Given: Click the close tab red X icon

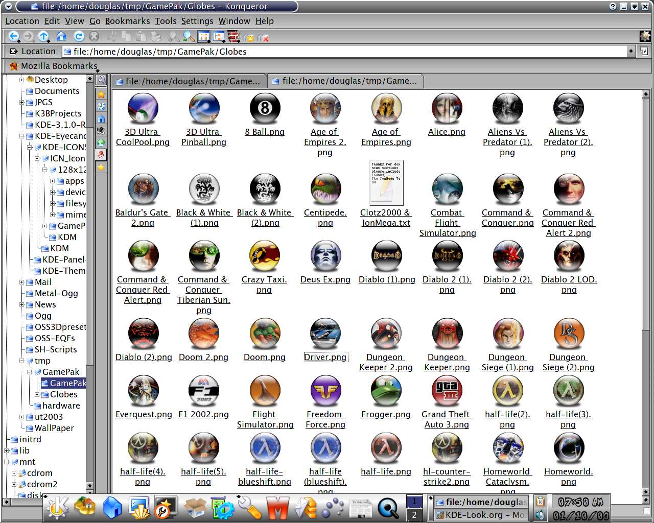Looking at the screenshot, I should pos(263,37).
